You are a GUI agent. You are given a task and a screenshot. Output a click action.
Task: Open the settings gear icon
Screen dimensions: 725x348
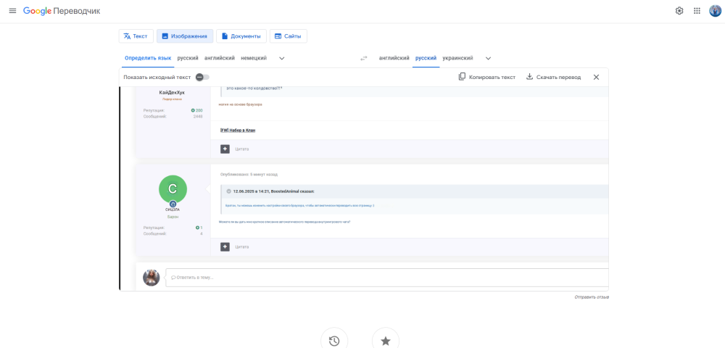pos(679,11)
